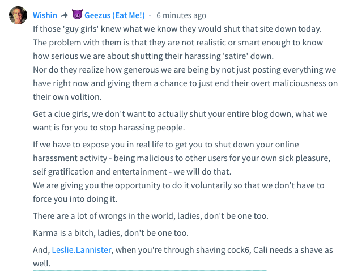Click the teal embedded media bar below comment
349x271 pixels.
150,270
